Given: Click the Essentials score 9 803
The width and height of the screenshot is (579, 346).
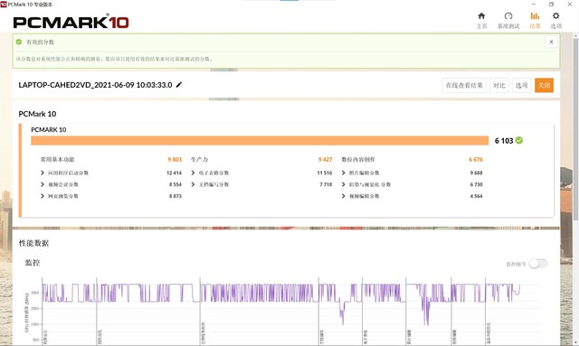Looking at the screenshot, I should (175, 159).
